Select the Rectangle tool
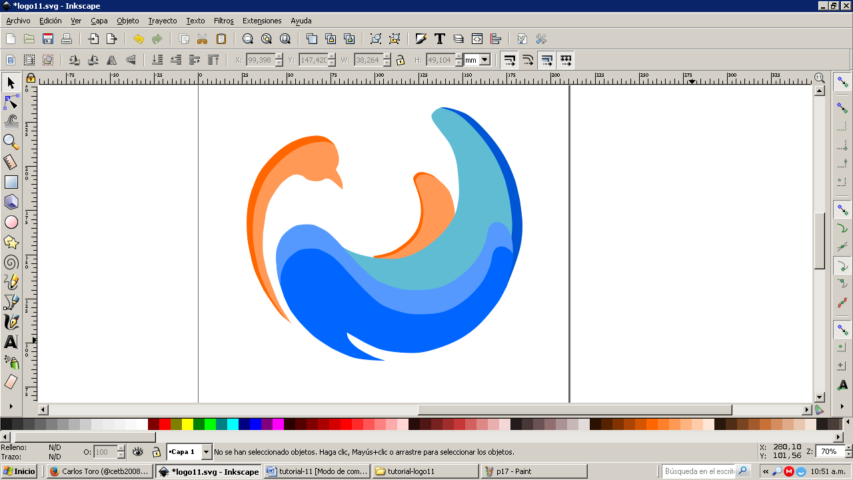Image resolution: width=853 pixels, height=480 pixels. click(x=11, y=181)
